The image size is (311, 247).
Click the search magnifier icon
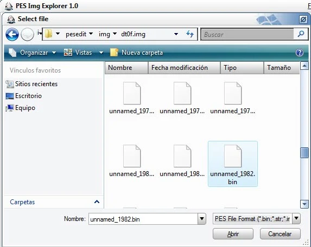[x=301, y=34]
